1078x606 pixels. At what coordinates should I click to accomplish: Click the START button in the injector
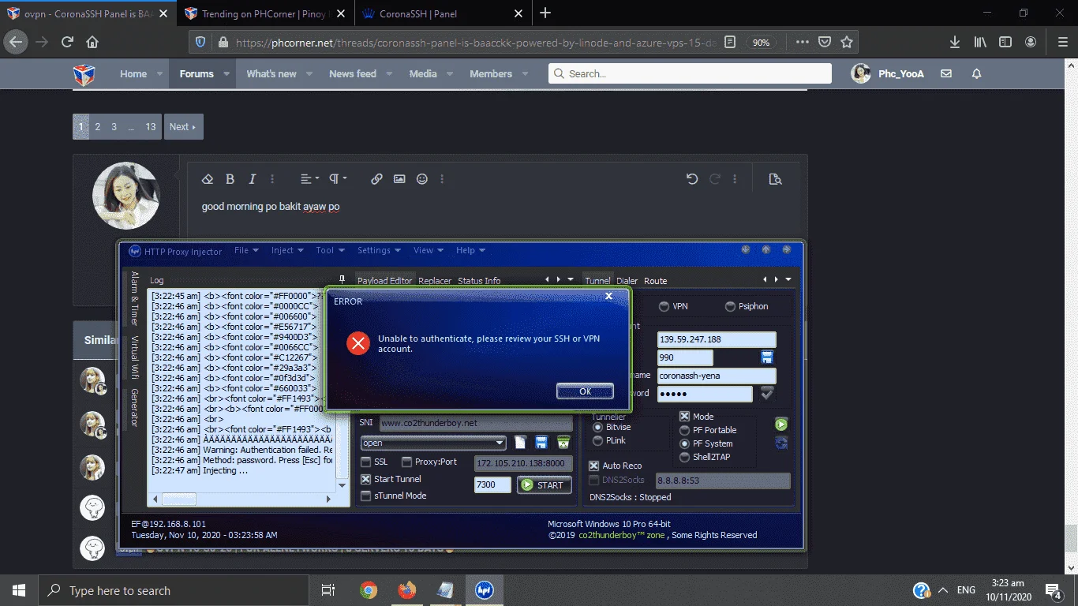tap(545, 485)
